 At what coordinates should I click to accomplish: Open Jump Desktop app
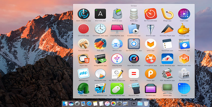pyautogui.click(x=167, y=59)
